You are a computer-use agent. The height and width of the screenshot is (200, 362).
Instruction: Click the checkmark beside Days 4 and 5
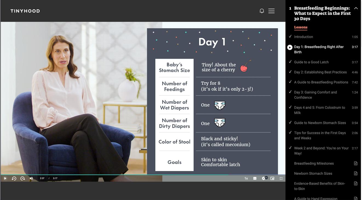[x=290, y=107]
